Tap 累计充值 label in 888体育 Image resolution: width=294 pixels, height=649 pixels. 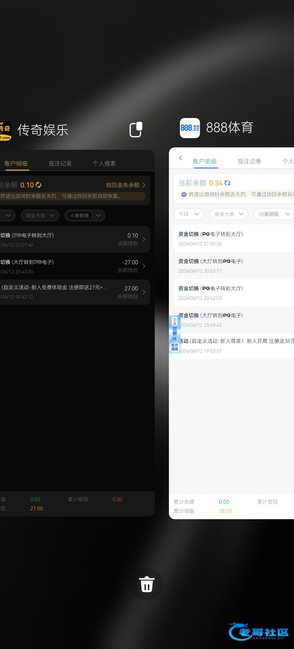(x=184, y=502)
